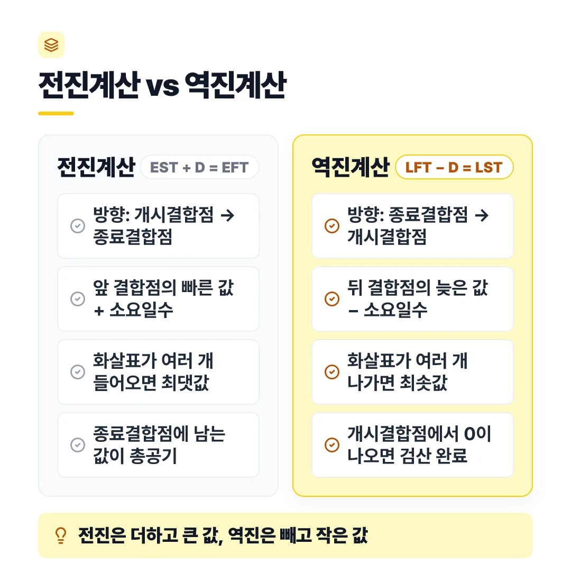
Task: Click the orange check icon beside 검산 완료
Action: coord(331,445)
